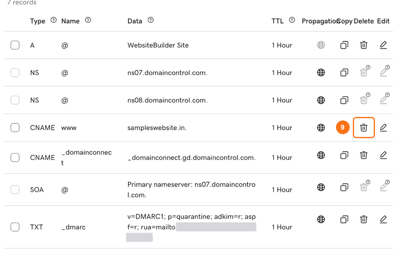Open the TTL column help icon
Viewport: 397px width, 256px height.
[292, 20]
